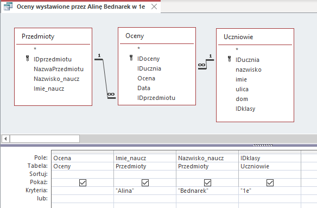Click the asterisk field in the Przedmioty table
This screenshot has height=208, width=317.
click(x=35, y=49)
